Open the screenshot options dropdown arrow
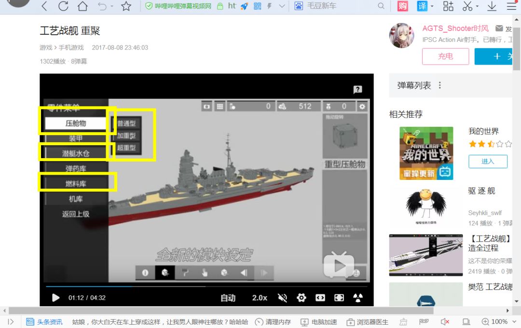 tap(477, 6)
